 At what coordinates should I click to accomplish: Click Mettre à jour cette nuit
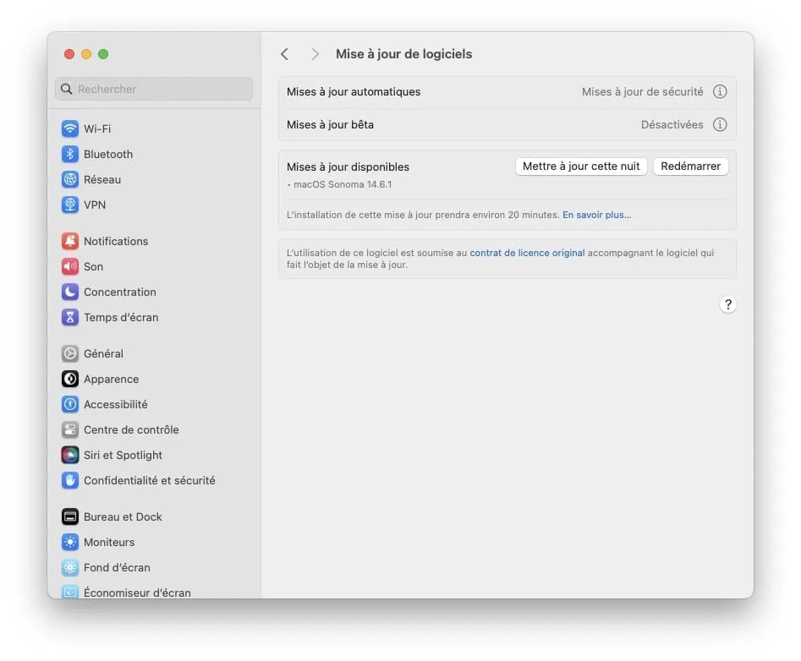click(581, 167)
